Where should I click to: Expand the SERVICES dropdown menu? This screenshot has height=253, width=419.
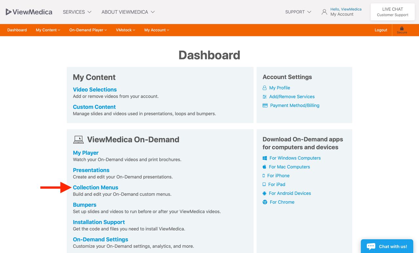77,12
